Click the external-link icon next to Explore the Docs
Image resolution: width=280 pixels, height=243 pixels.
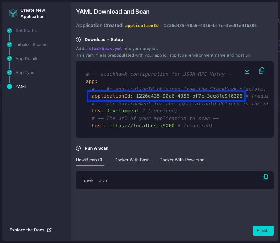click(49, 230)
